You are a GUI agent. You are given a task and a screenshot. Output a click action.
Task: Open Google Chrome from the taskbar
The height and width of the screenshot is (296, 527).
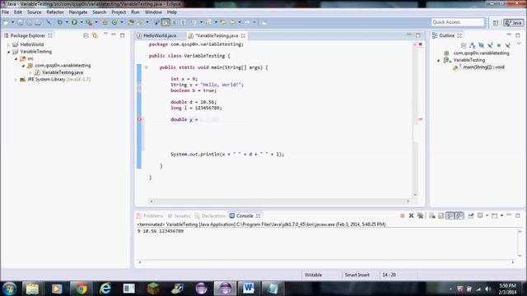pyautogui.click(x=81, y=289)
